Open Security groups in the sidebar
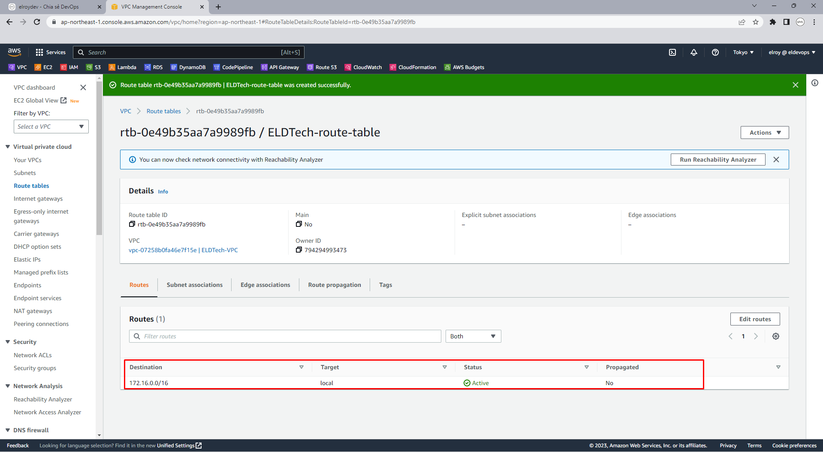The height and width of the screenshot is (452, 823). tap(35, 368)
